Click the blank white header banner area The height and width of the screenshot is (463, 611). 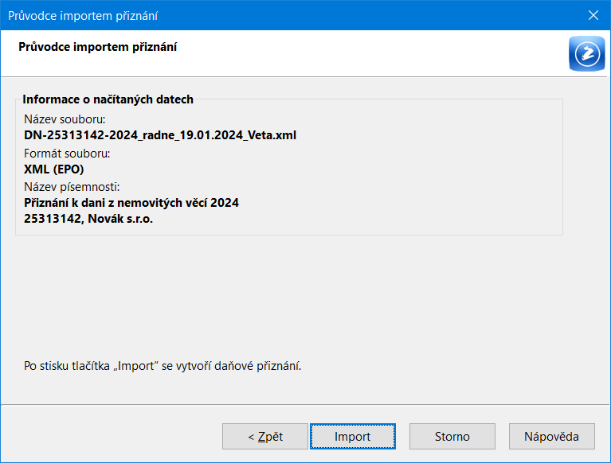[x=370, y=53]
